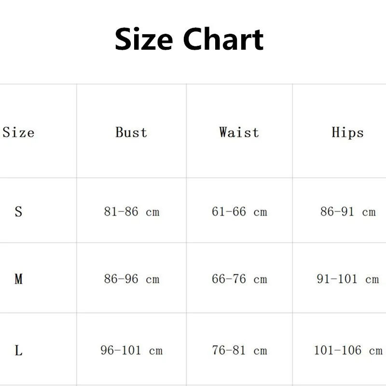Click the 91-101 cm hips cell
Screen dimensions: 386x386
(x=348, y=279)
